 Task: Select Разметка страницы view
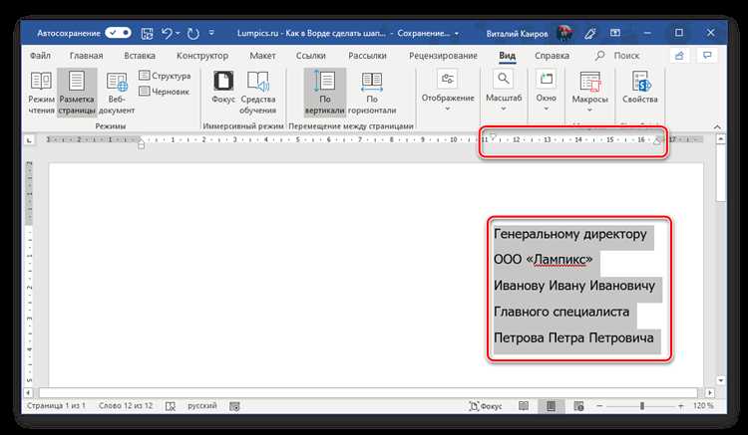[x=77, y=93]
